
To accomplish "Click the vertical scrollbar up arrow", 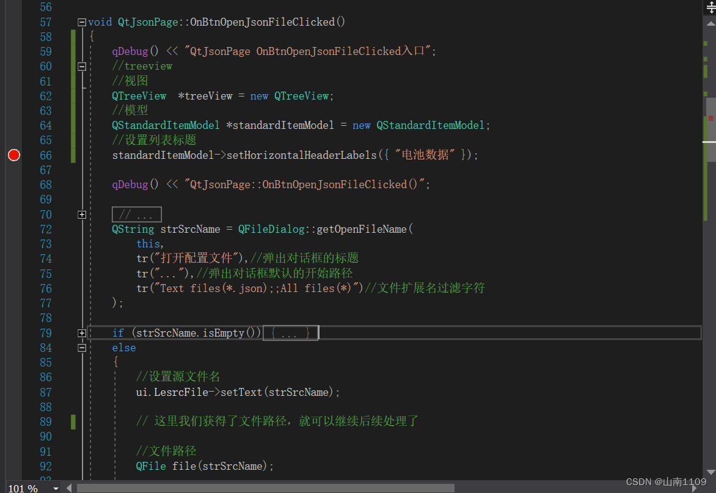I will pos(711,24).
